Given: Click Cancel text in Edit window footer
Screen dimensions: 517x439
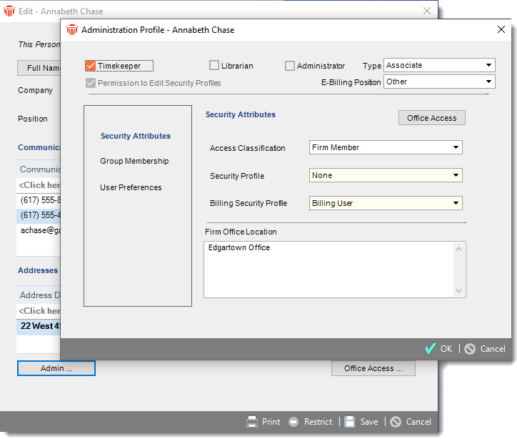Looking at the screenshot, I should [418, 422].
